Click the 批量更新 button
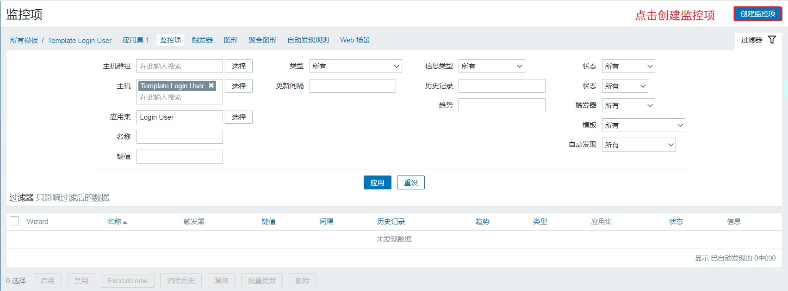 coord(262,280)
